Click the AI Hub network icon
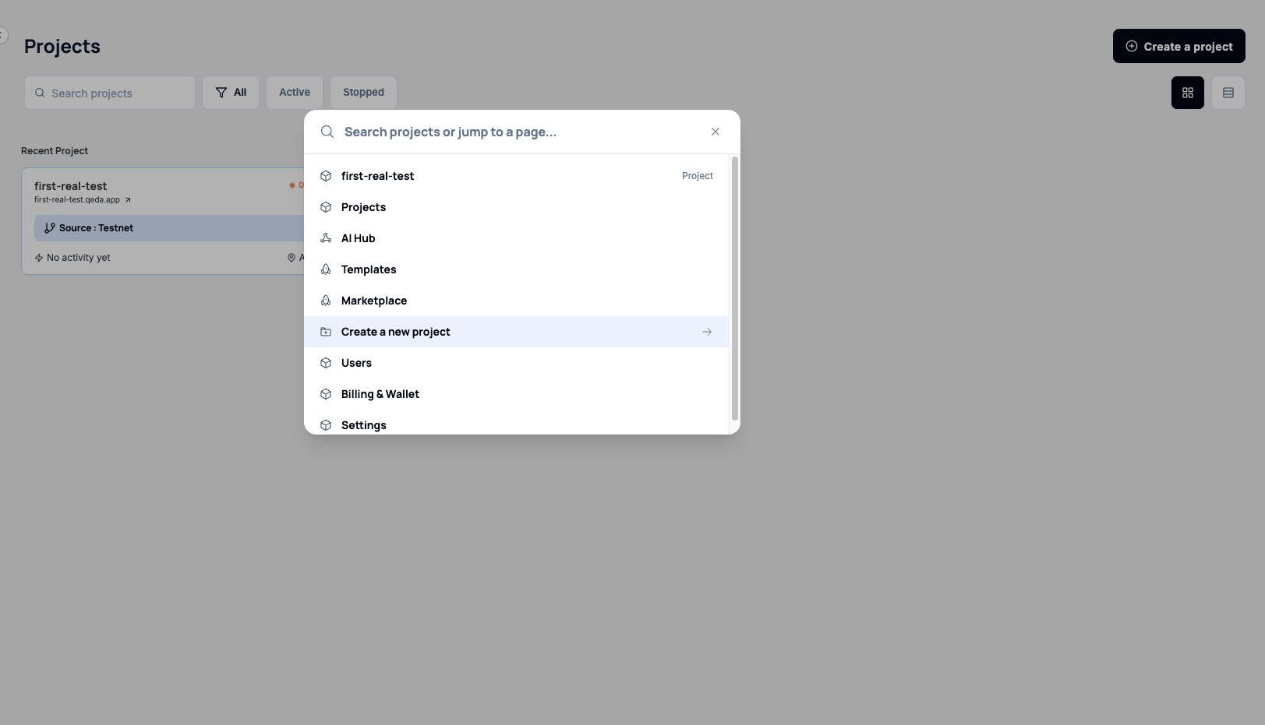This screenshot has height=725, width=1265. pos(326,238)
